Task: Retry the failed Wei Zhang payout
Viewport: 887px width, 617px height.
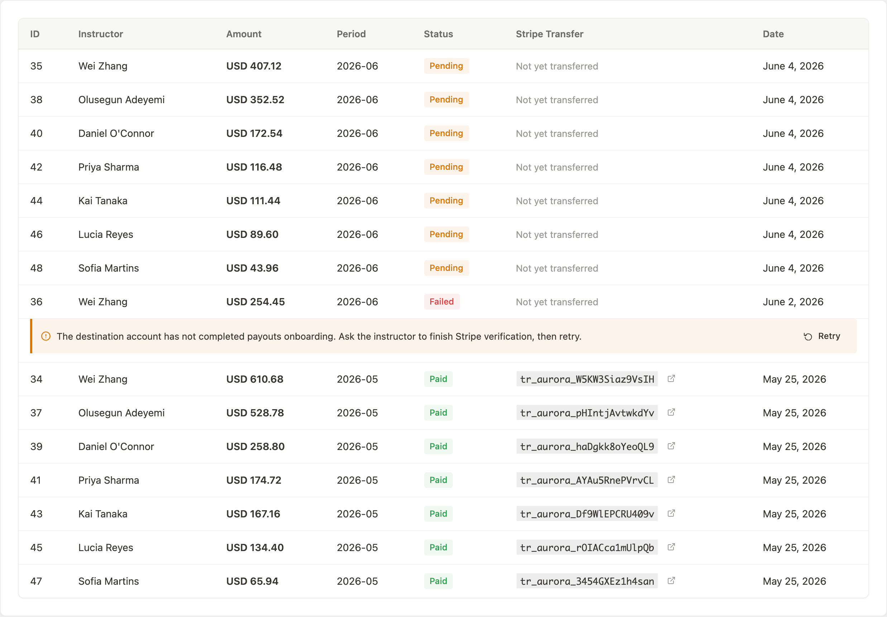Action: [822, 336]
